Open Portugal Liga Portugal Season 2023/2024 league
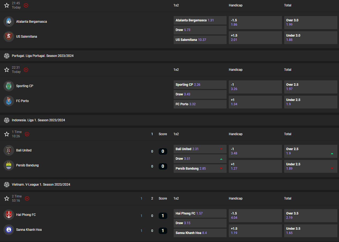This screenshot has width=339, height=242. [x=43, y=56]
